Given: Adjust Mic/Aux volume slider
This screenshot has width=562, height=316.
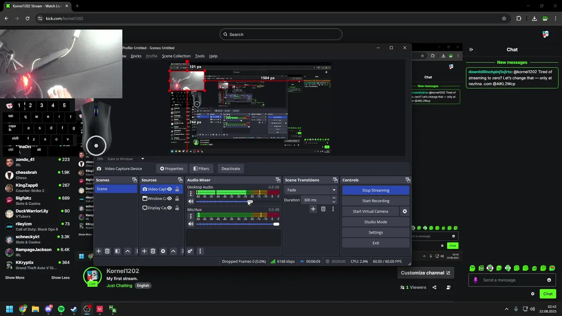Looking at the screenshot, I should pos(237,224).
